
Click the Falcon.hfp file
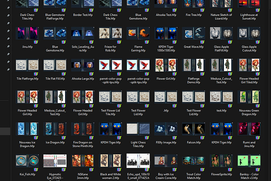pos(194,133)
